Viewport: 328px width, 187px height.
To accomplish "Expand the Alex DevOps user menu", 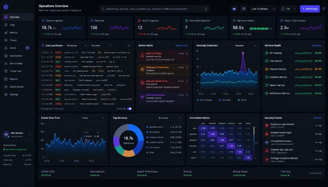I will click(x=30, y=135).
